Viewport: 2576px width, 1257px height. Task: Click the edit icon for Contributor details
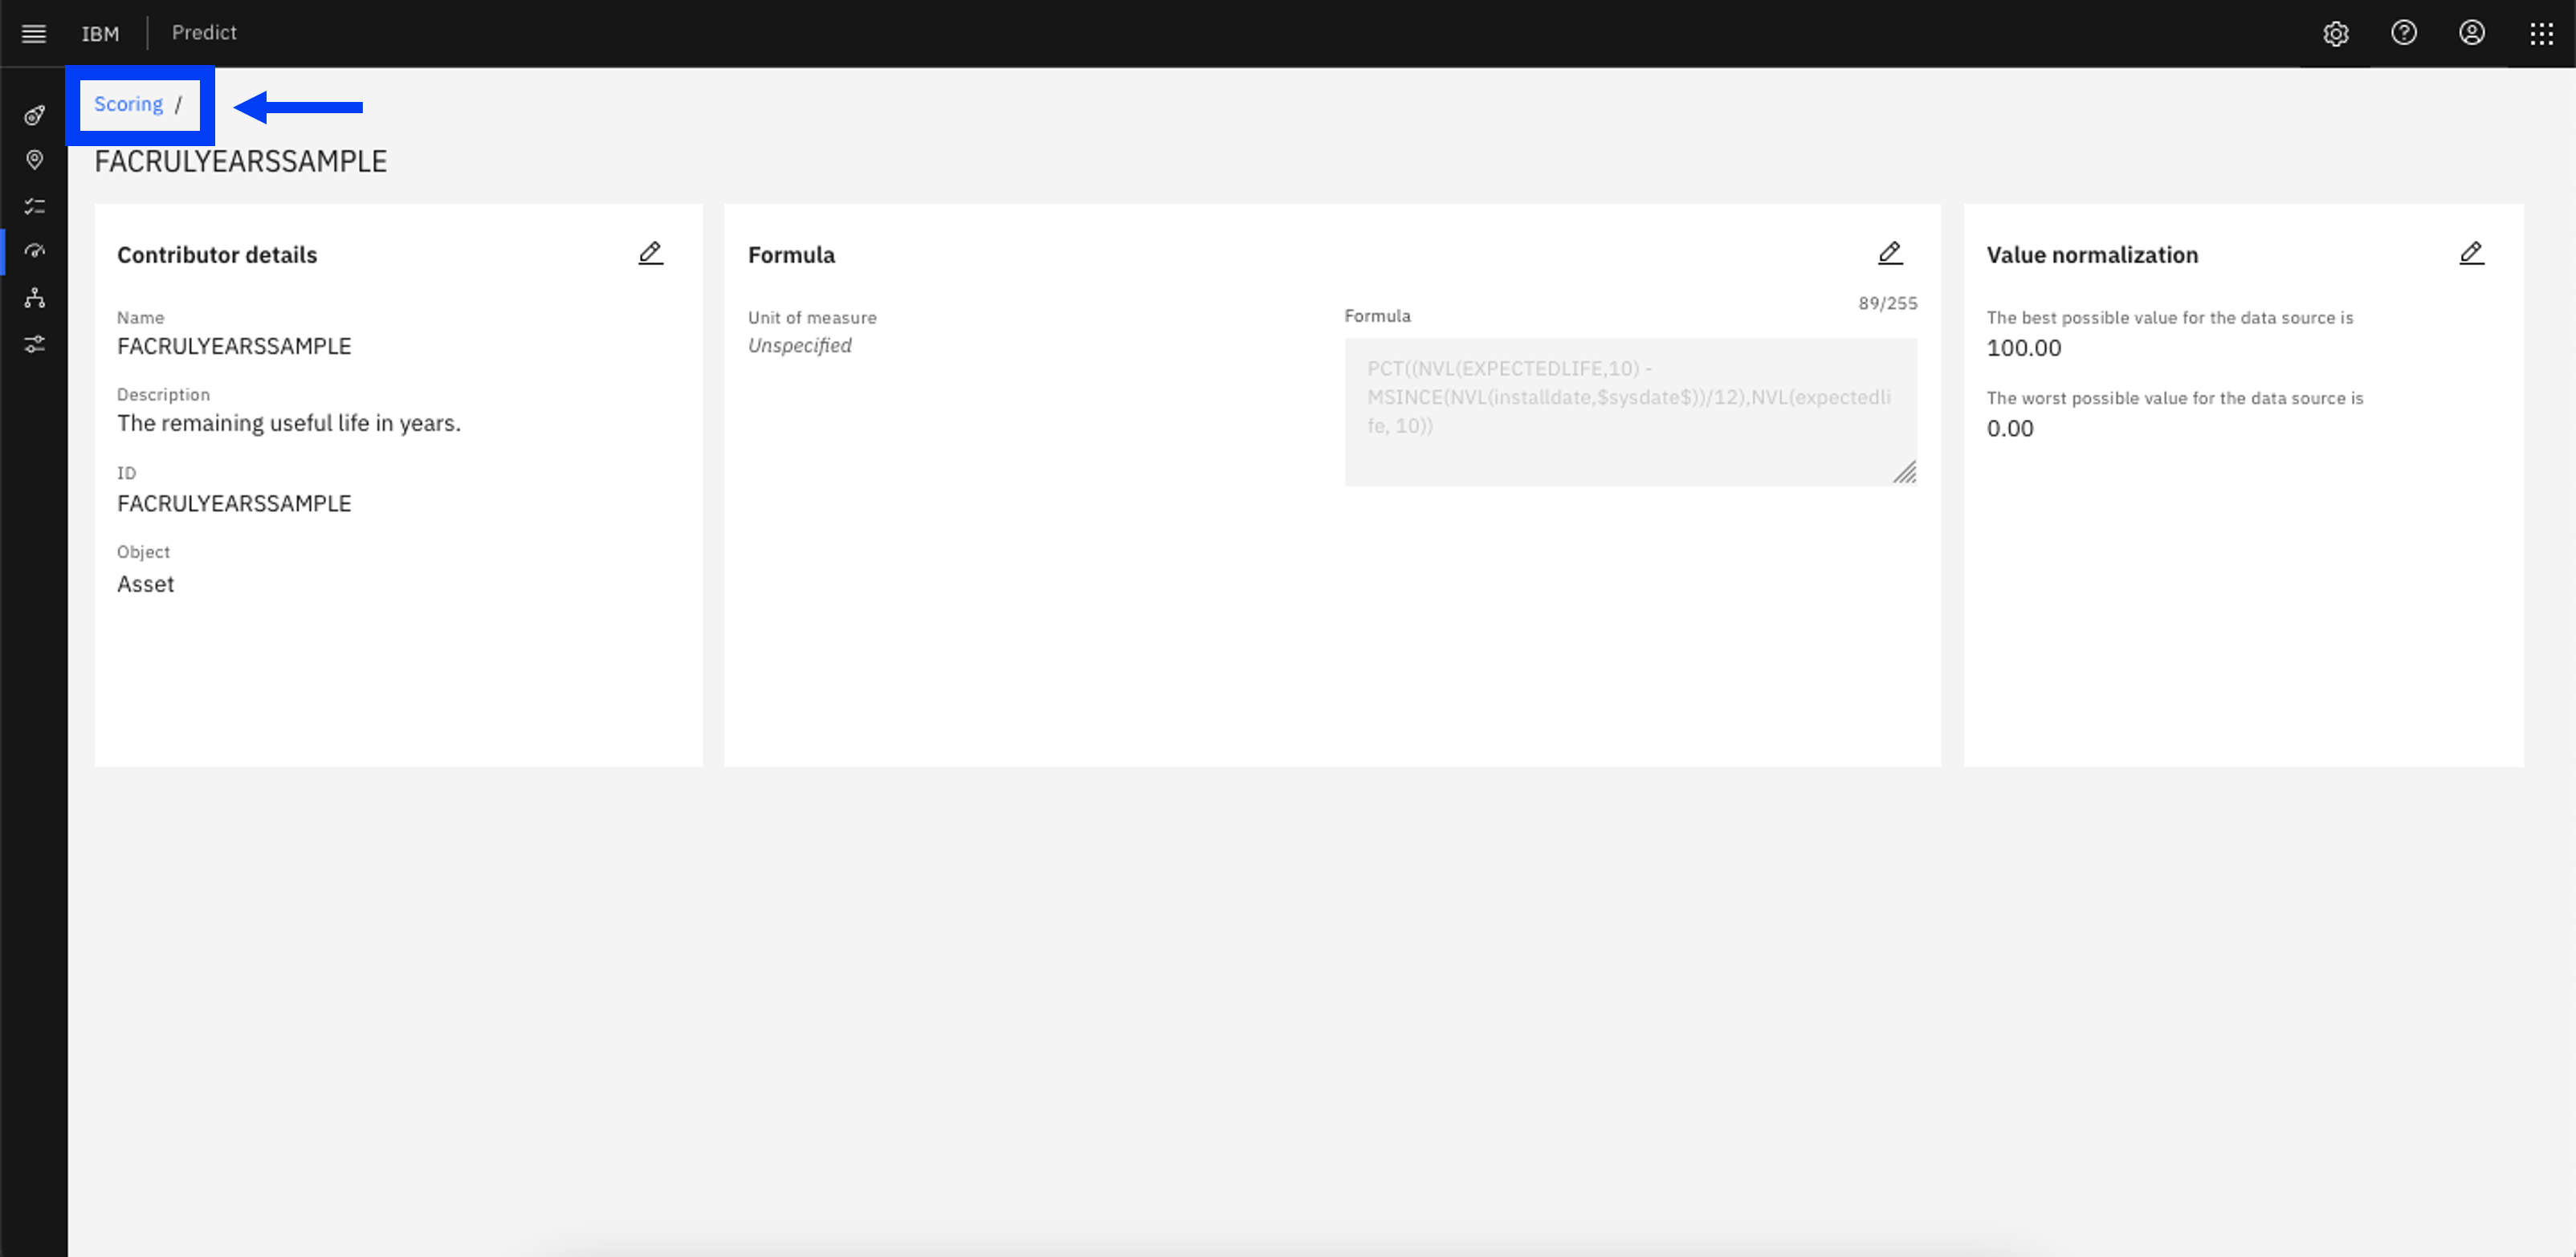pos(652,253)
